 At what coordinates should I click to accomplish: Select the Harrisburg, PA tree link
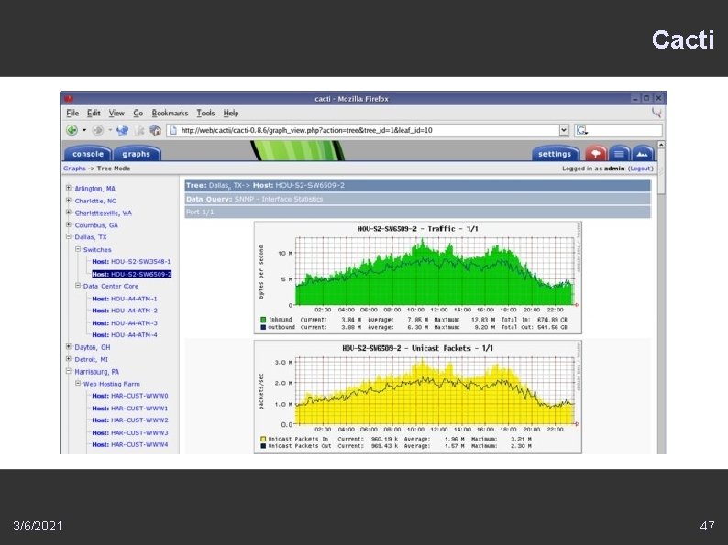click(x=96, y=372)
